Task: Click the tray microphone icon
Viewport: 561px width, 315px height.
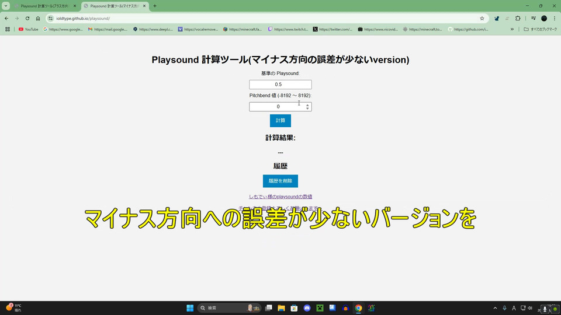Action: coord(504,308)
